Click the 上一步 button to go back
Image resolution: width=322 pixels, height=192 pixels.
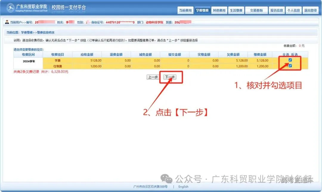coord(153,77)
